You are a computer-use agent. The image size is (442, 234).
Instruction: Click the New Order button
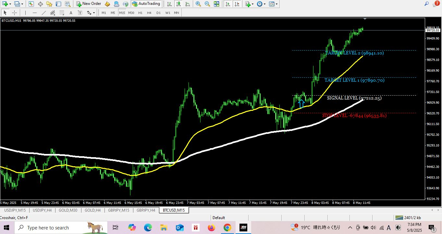pyautogui.click(x=89, y=4)
